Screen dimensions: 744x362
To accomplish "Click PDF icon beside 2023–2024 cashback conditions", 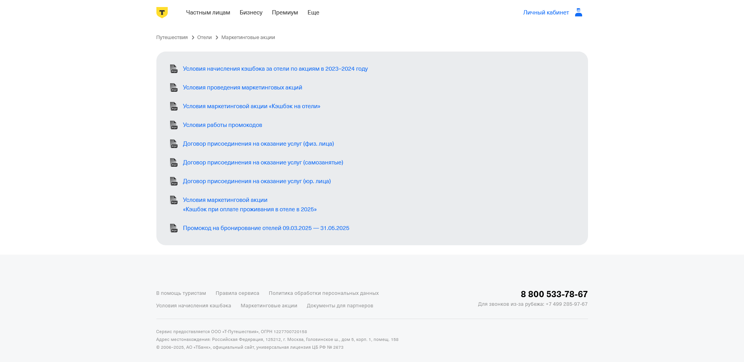I will click(174, 69).
